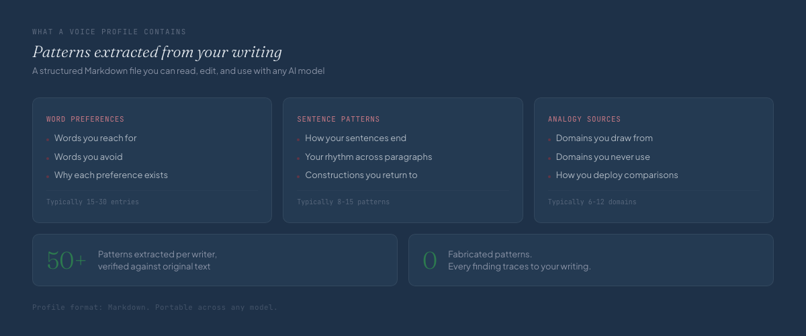Screen dimensions: 806x336
Task: Select the ANALOGY SOURCES card heading
Action: pyautogui.click(x=584, y=120)
